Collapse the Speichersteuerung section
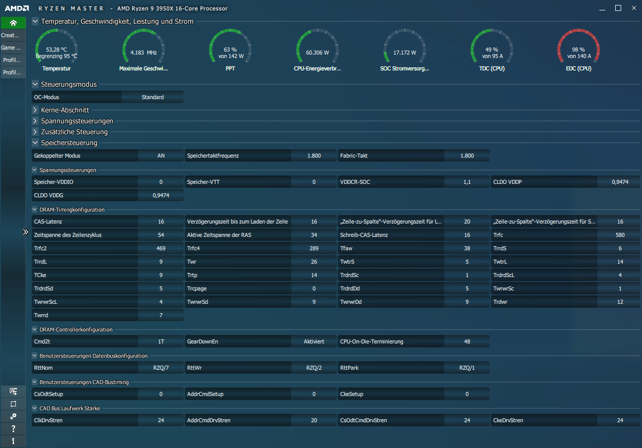The image size is (642, 448). 35,143
